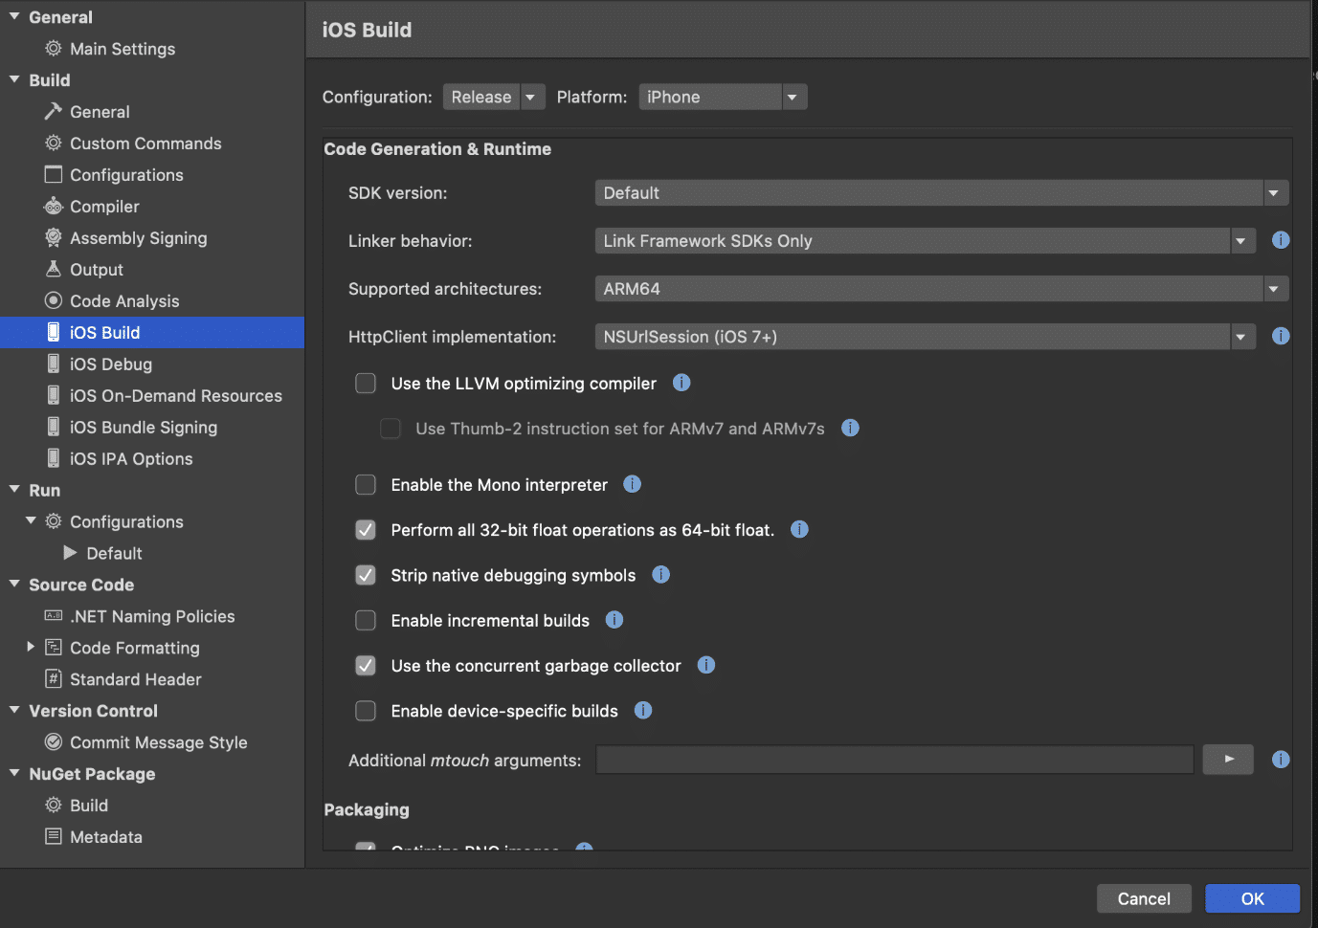Click the Cancel button

pos(1144,898)
